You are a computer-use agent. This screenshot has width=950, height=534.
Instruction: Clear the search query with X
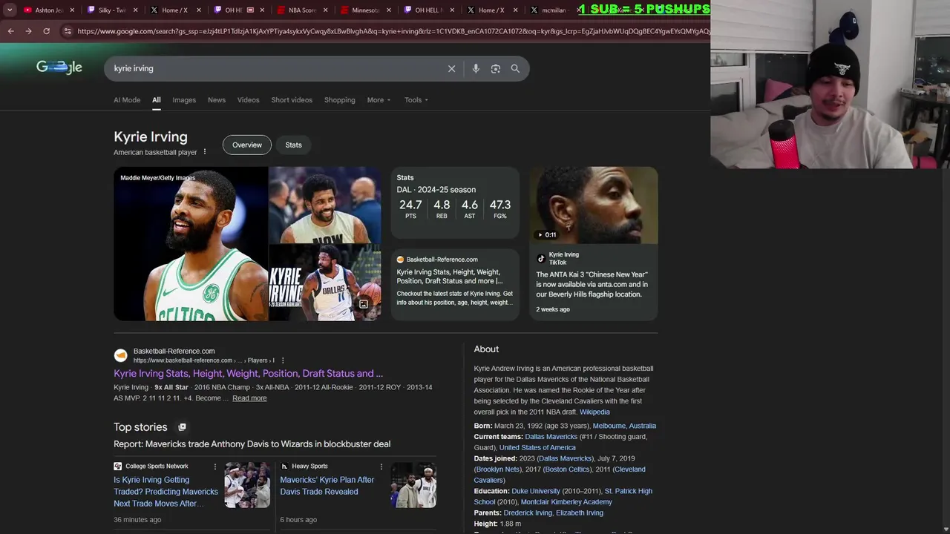tap(451, 68)
